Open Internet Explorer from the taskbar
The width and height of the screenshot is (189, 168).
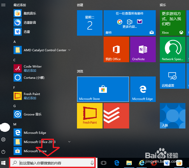tap(142, 163)
